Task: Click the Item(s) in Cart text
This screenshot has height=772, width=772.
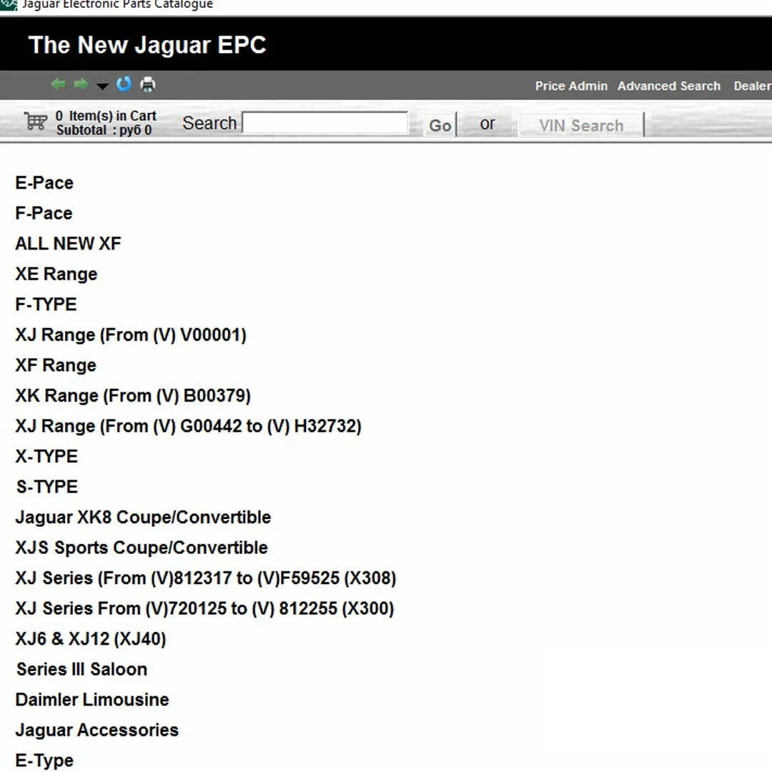Action: (x=106, y=116)
